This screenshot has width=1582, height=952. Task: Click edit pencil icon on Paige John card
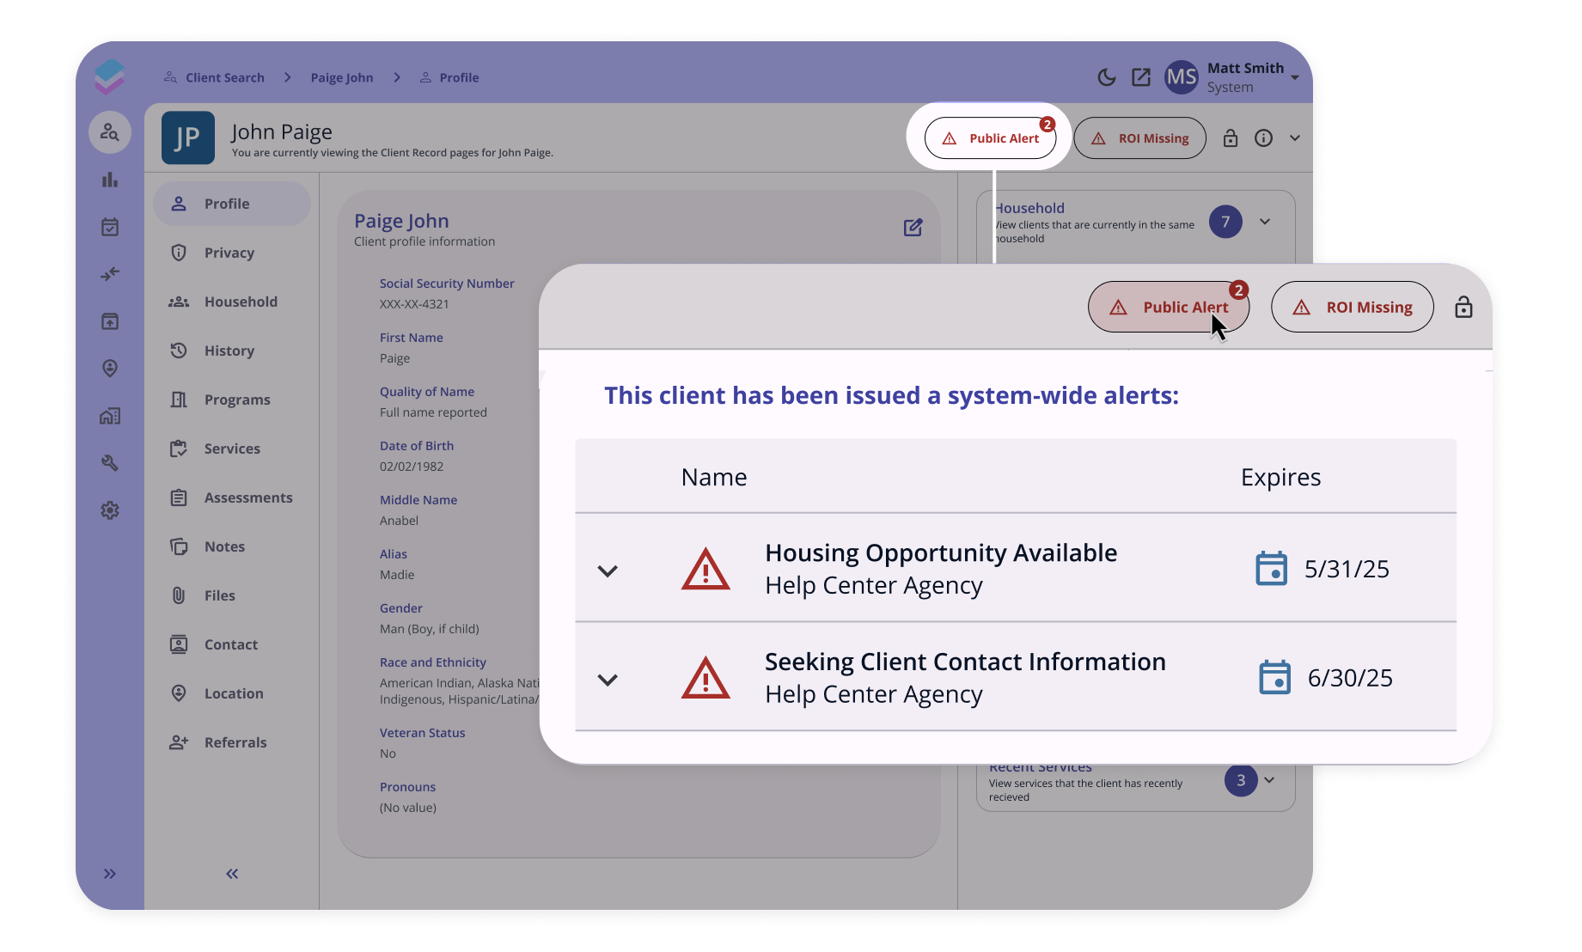(x=913, y=228)
